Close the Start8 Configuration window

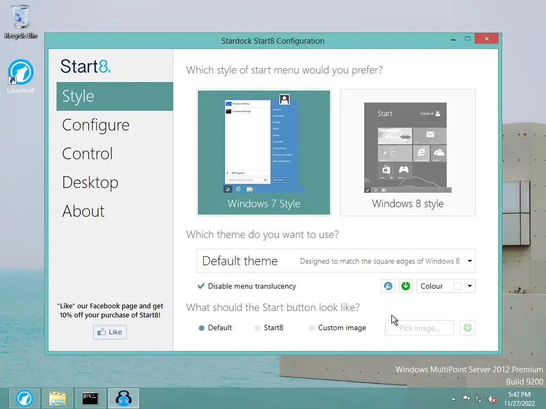click(x=486, y=38)
